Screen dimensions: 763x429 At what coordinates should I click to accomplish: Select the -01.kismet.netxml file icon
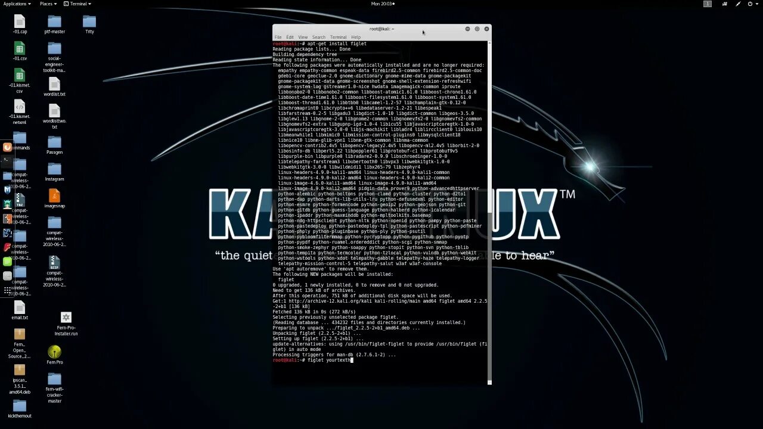pos(20,113)
